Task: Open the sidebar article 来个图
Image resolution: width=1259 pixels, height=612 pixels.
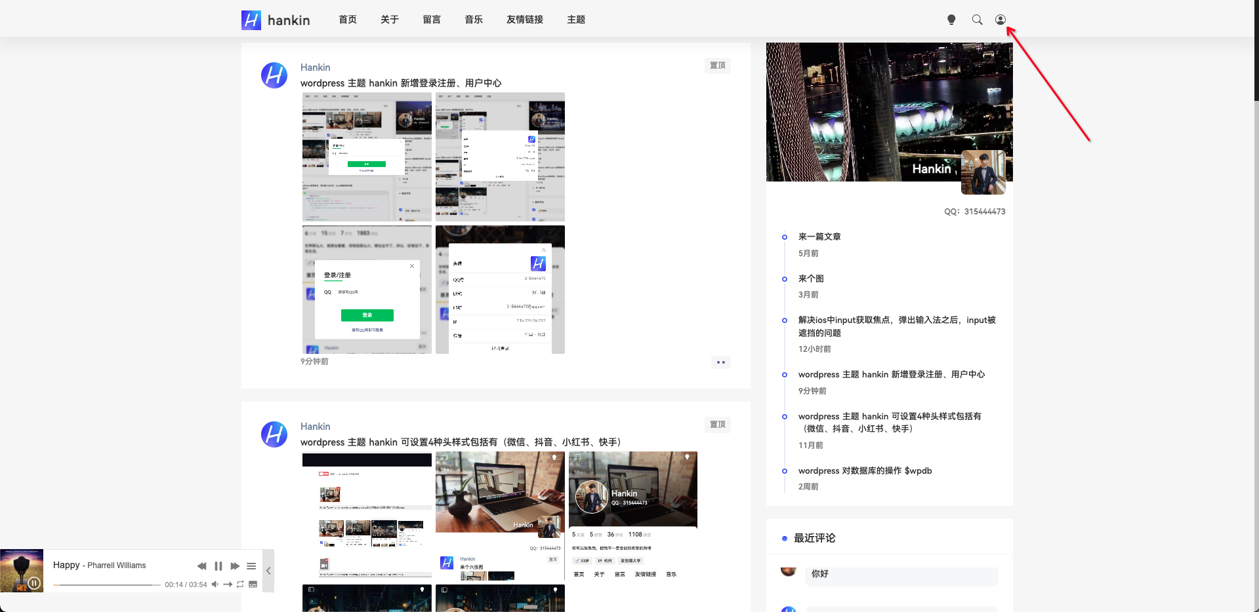Action: point(811,278)
